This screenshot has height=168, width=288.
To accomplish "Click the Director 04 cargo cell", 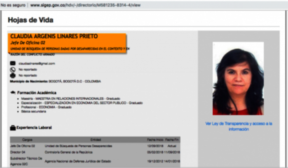I will (18, 152).
